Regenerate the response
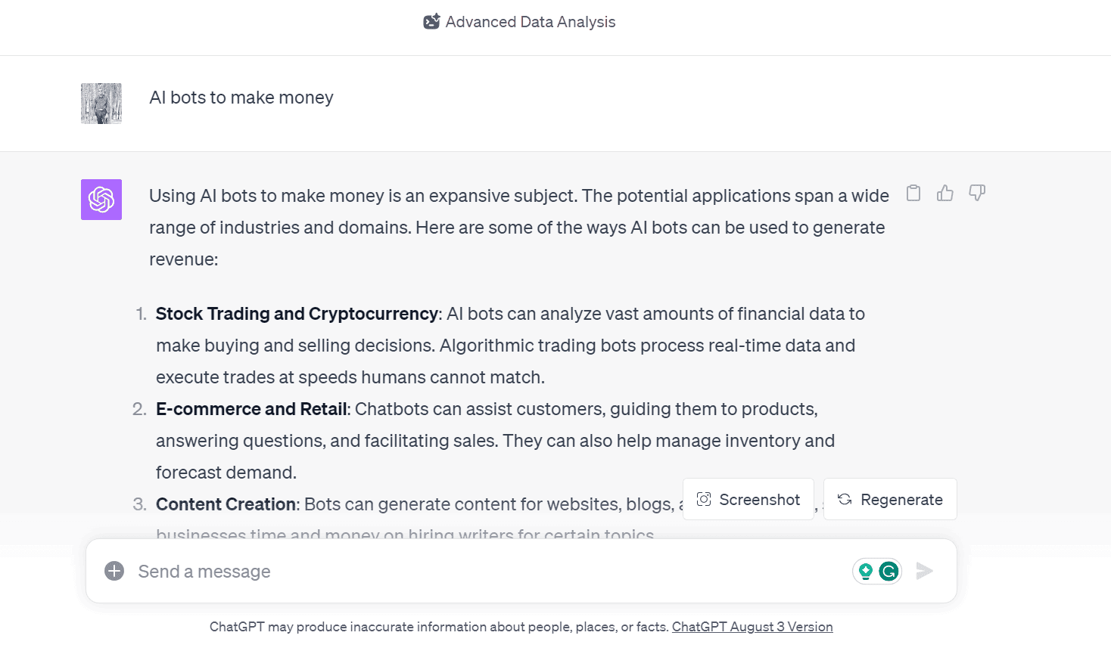This screenshot has height=651, width=1111. click(890, 499)
